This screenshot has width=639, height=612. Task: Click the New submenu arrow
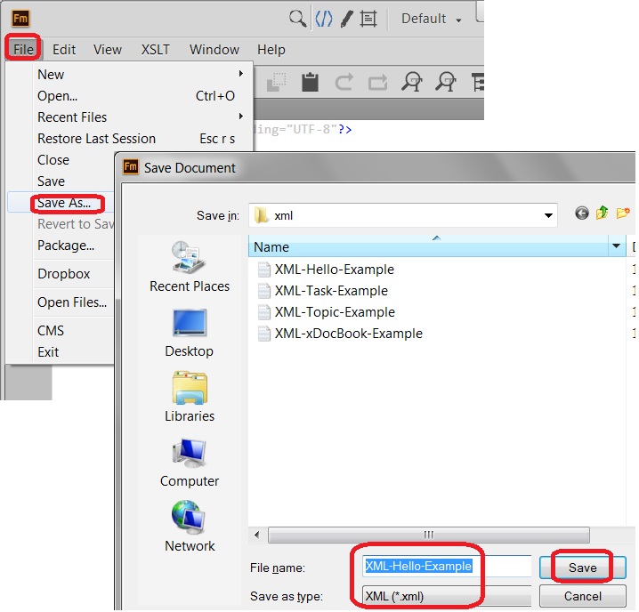pyautogui.click(x=241, y=73)
